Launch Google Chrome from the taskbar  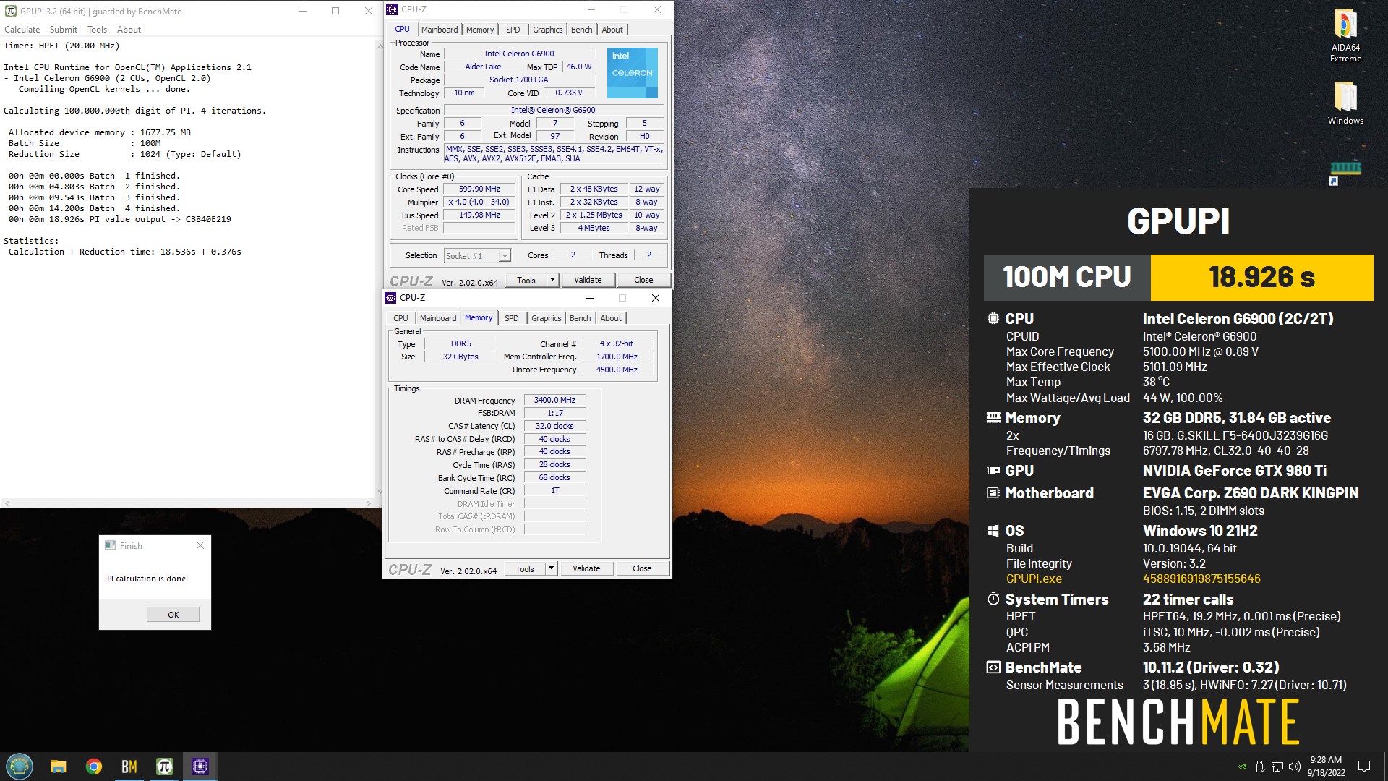point(94,767)
